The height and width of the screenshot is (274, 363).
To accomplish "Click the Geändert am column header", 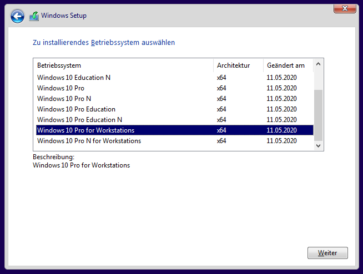I will (x=288, y=65).
